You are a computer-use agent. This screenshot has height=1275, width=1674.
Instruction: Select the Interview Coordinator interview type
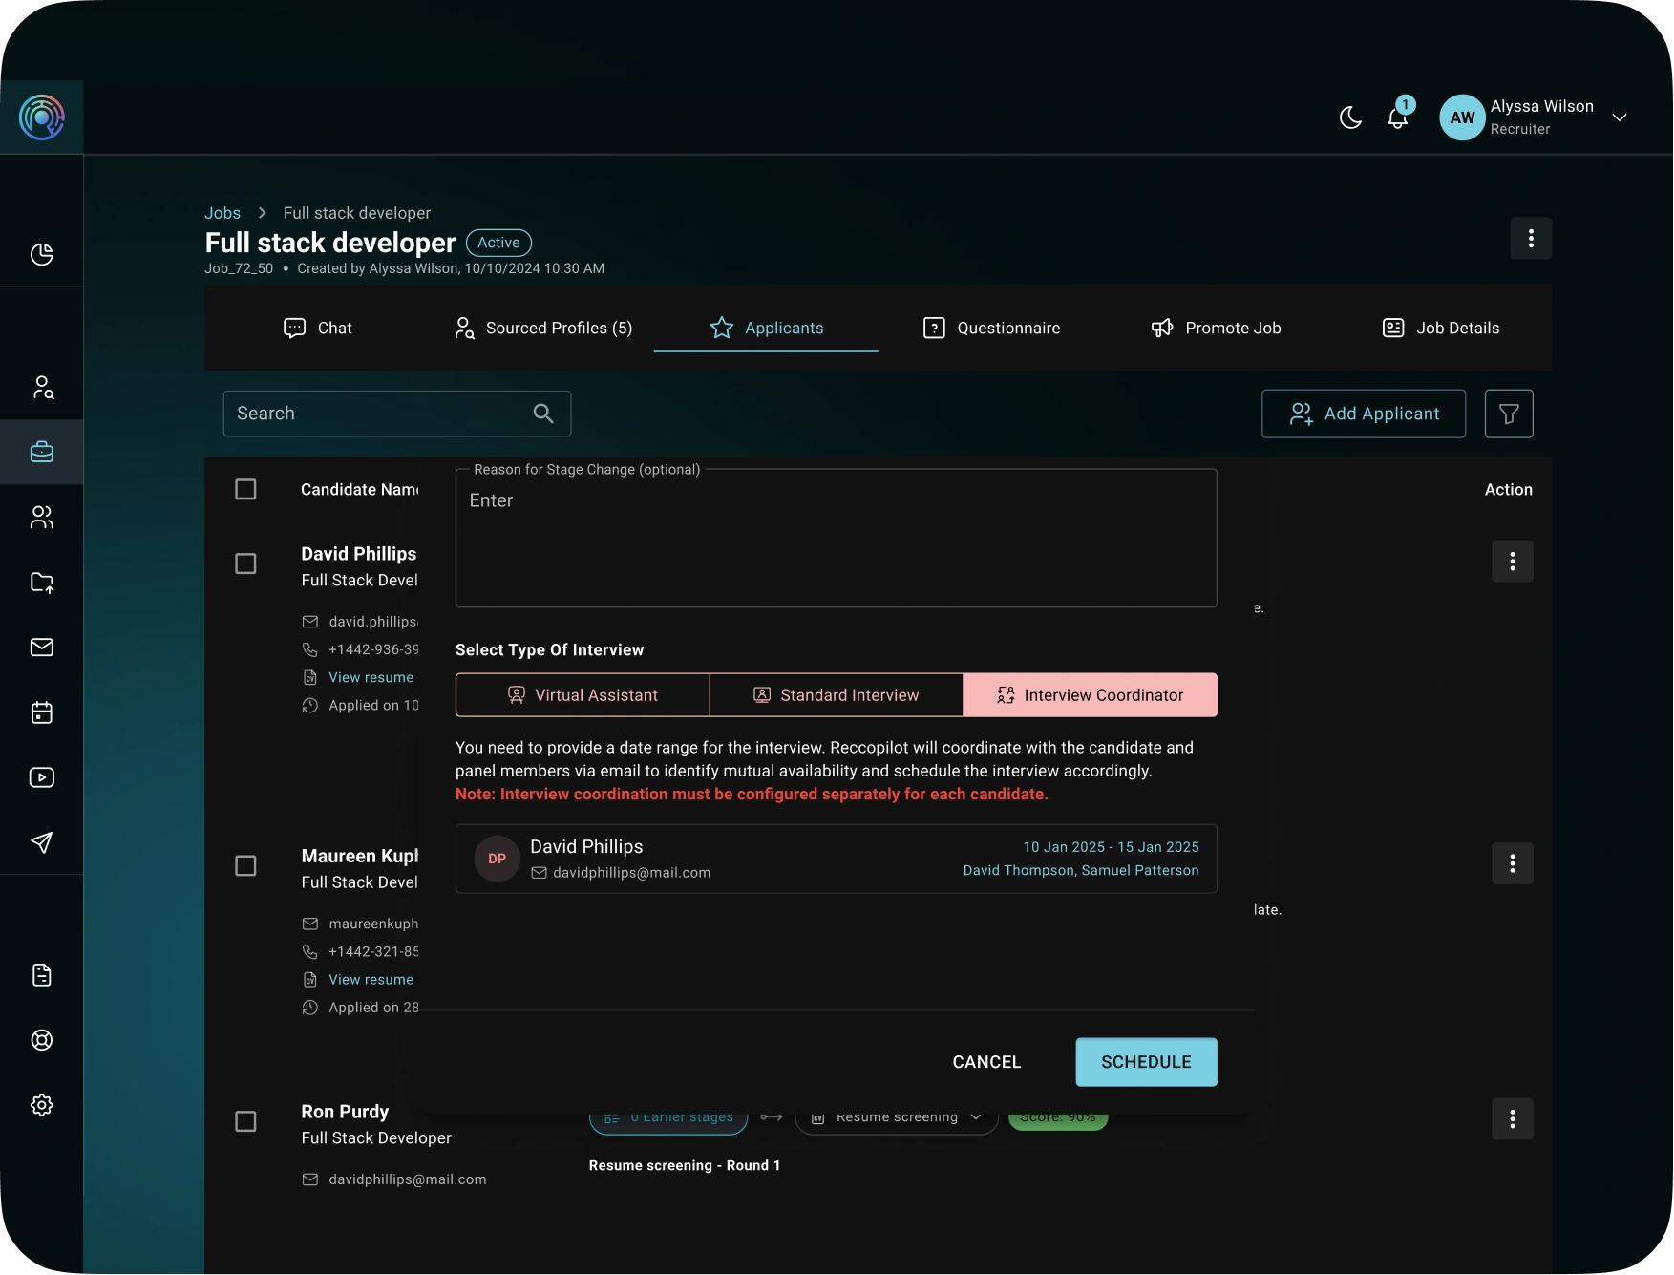(1091, 694)
